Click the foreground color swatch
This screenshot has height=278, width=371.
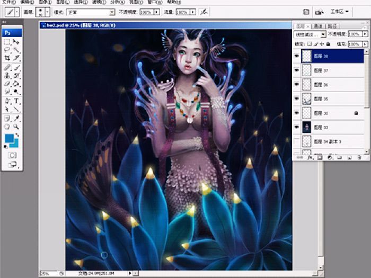coord(9,138)
